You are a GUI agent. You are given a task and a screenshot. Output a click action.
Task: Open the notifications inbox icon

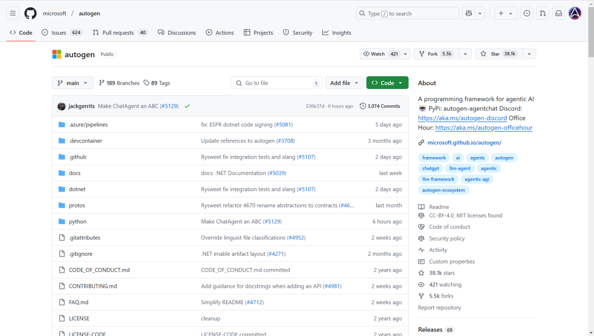click(x=559, y=13)
